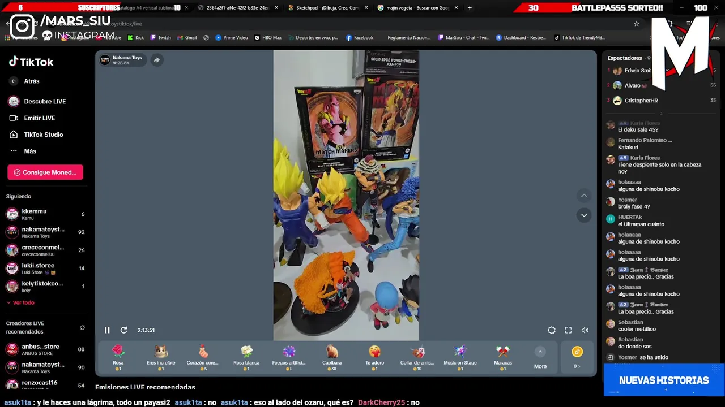
Task: Share the Nakama Toys live stream
Action: pos(157,60)
